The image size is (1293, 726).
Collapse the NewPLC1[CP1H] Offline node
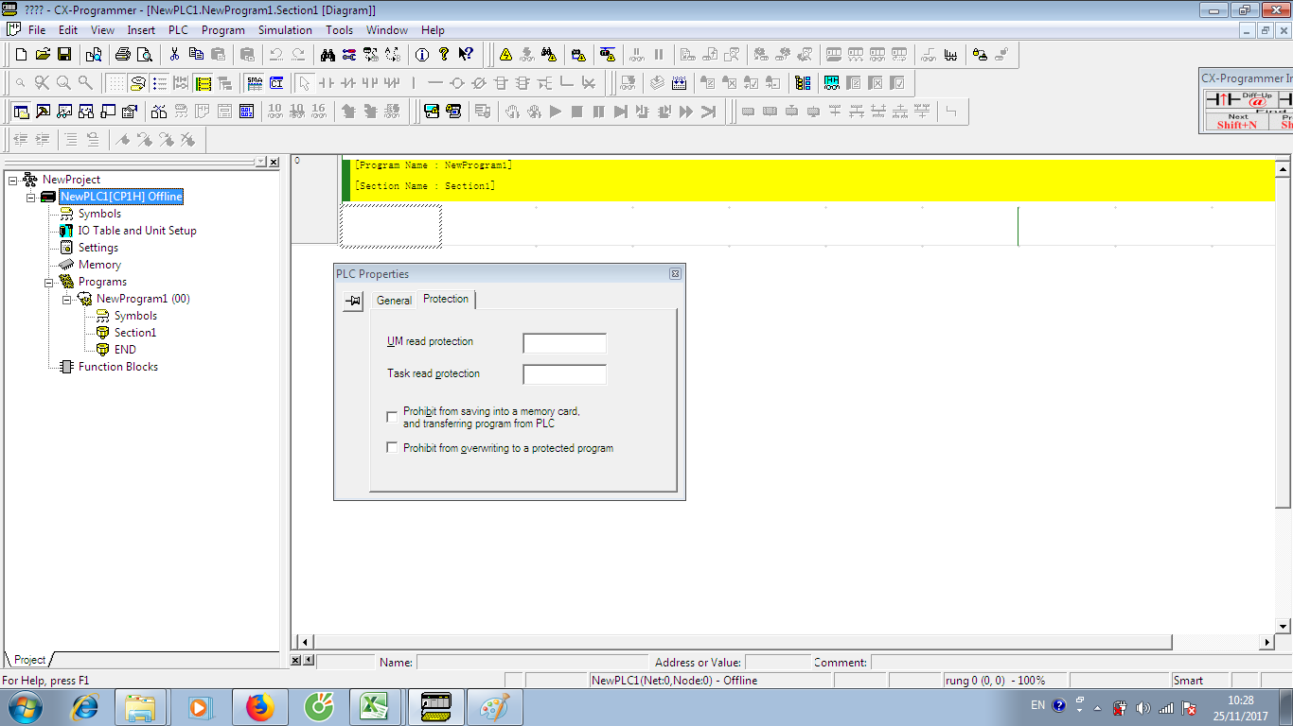30,197
